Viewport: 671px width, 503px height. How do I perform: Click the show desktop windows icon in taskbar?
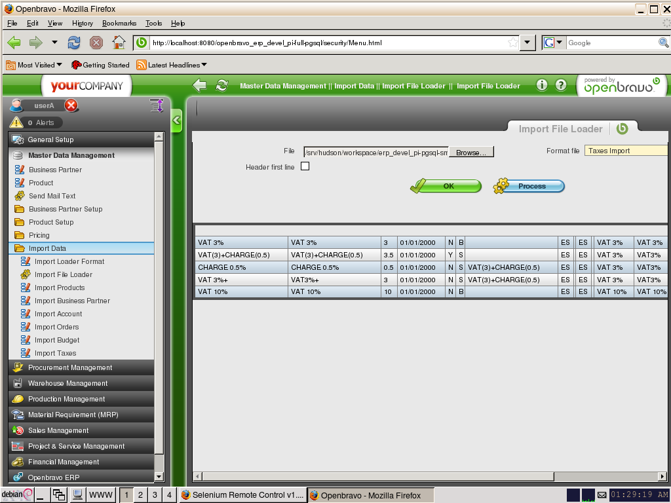click(x=58, y=495)
